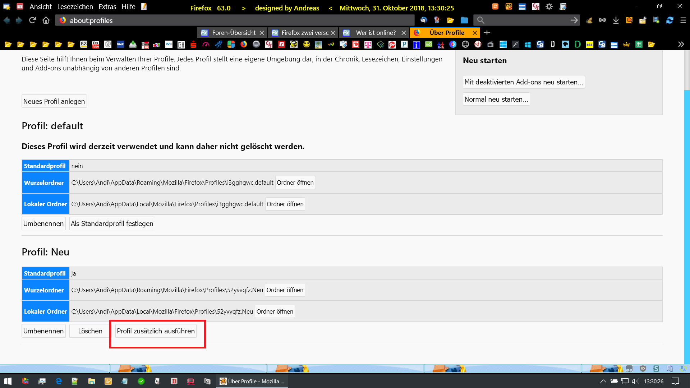
Task: Open the Firefox hamburger menu
Action: pos(683,20)
